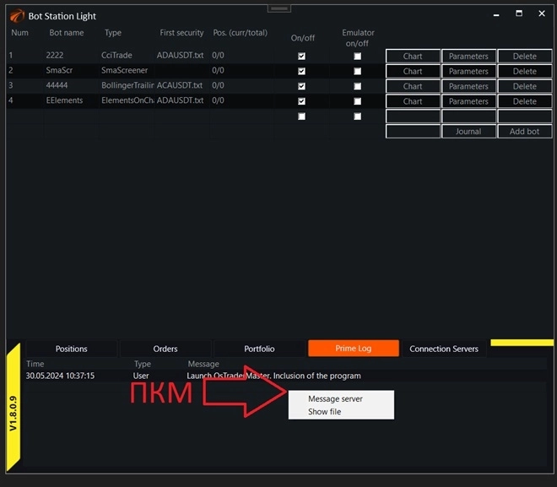This screenshot has height=487, width=557.
Task: Toggle On/off checkbox for bot 2222
Action: pyautogui.click(x=301, y=56)
